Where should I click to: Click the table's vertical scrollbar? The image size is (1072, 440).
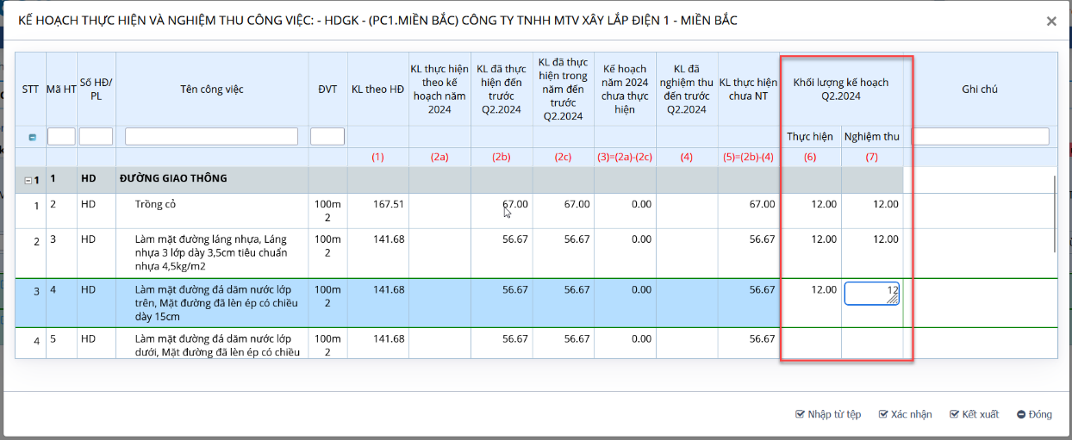[x=1056, y=215]
